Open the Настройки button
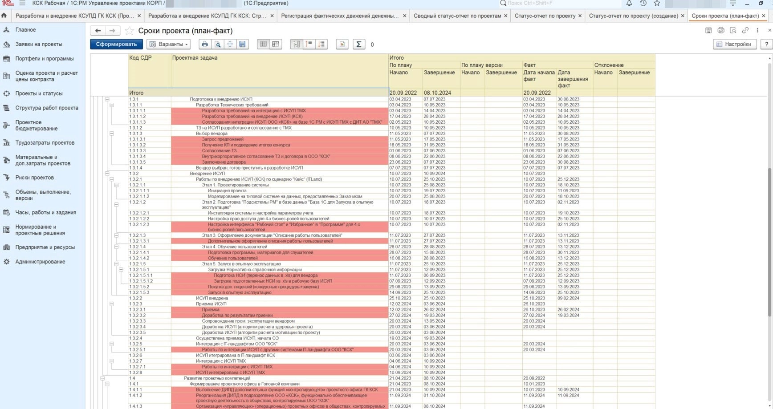 [734, 44]
